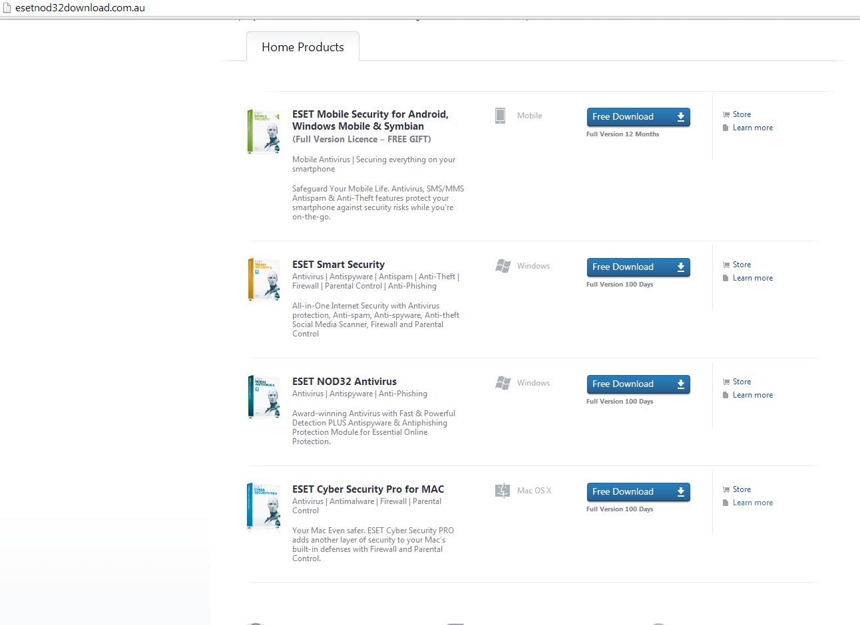Click the "Full Version 12 Months" label

(x=622, y=134)
